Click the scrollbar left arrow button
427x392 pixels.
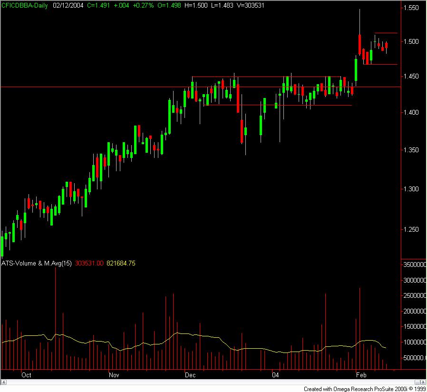point(3,382)
